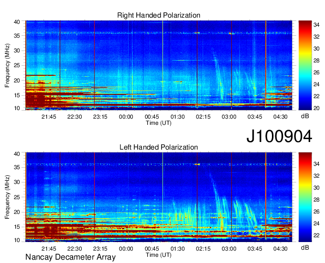Click 03:00 tick under Left Handed plot

(229, 248)
